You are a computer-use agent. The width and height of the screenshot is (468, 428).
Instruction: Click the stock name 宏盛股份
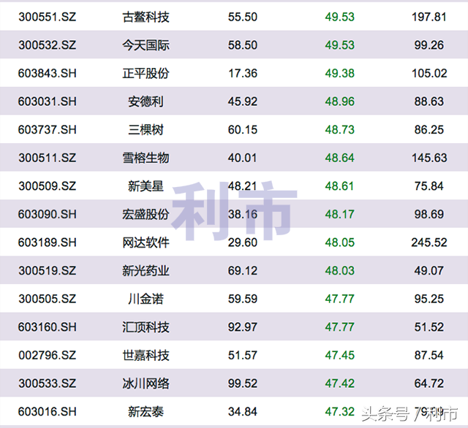point(146,214)
